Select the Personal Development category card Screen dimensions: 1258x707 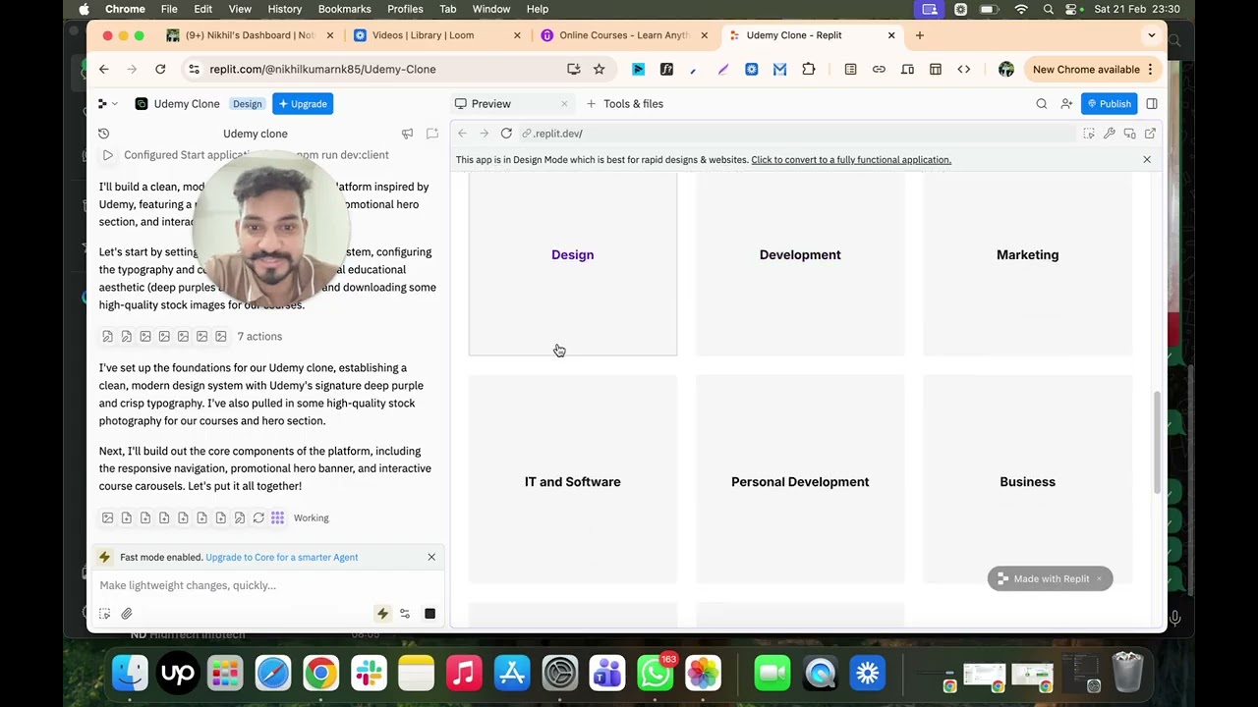coord(800,479)
